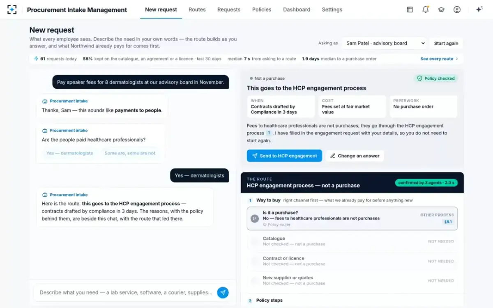Send the message with the paper-plane button
493x308 pixels.
223,292
